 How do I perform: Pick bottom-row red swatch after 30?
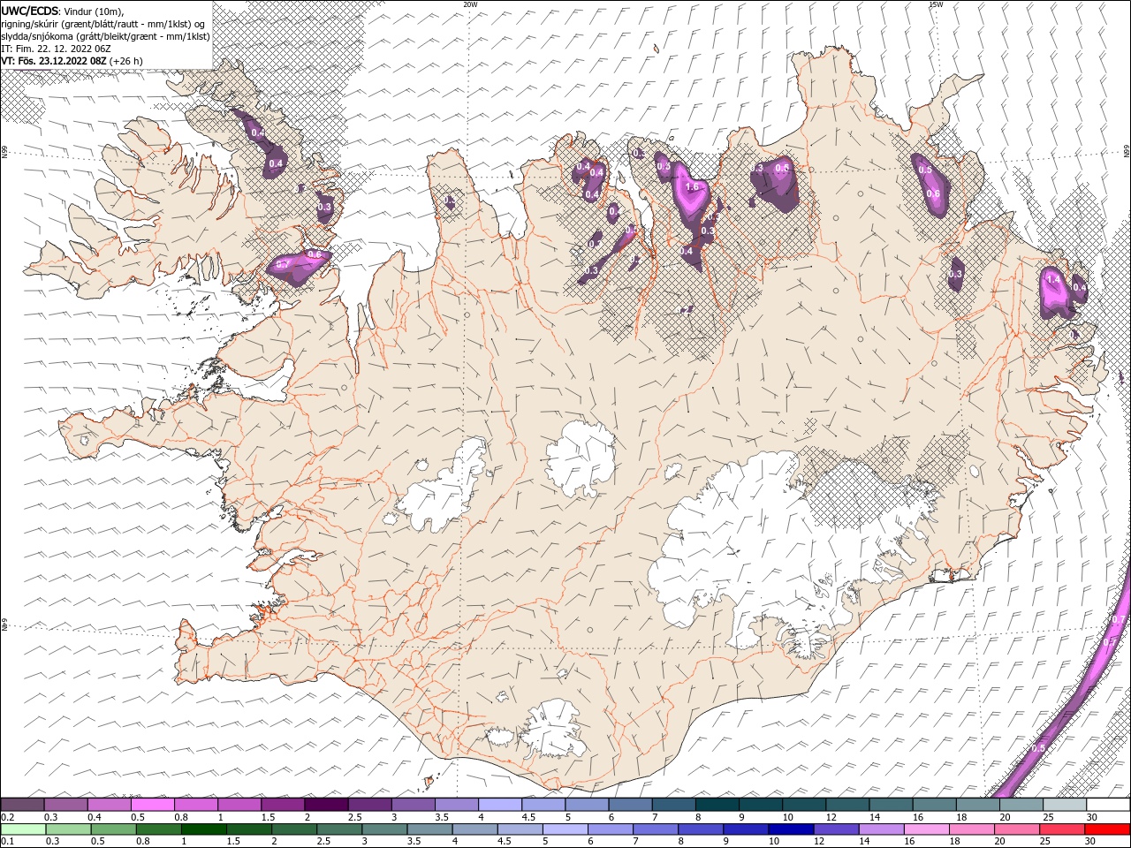(1106, 829)
